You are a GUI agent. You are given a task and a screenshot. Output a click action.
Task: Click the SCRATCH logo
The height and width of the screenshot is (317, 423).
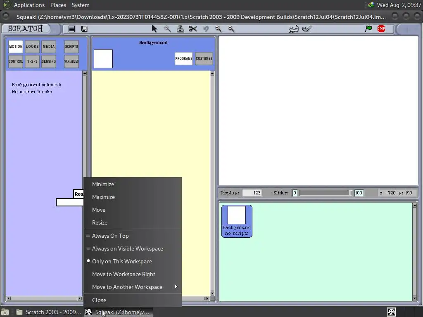25,28
